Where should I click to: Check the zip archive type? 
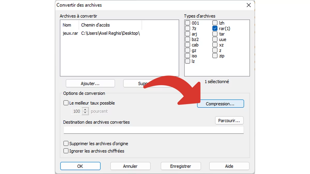(215, 56)
